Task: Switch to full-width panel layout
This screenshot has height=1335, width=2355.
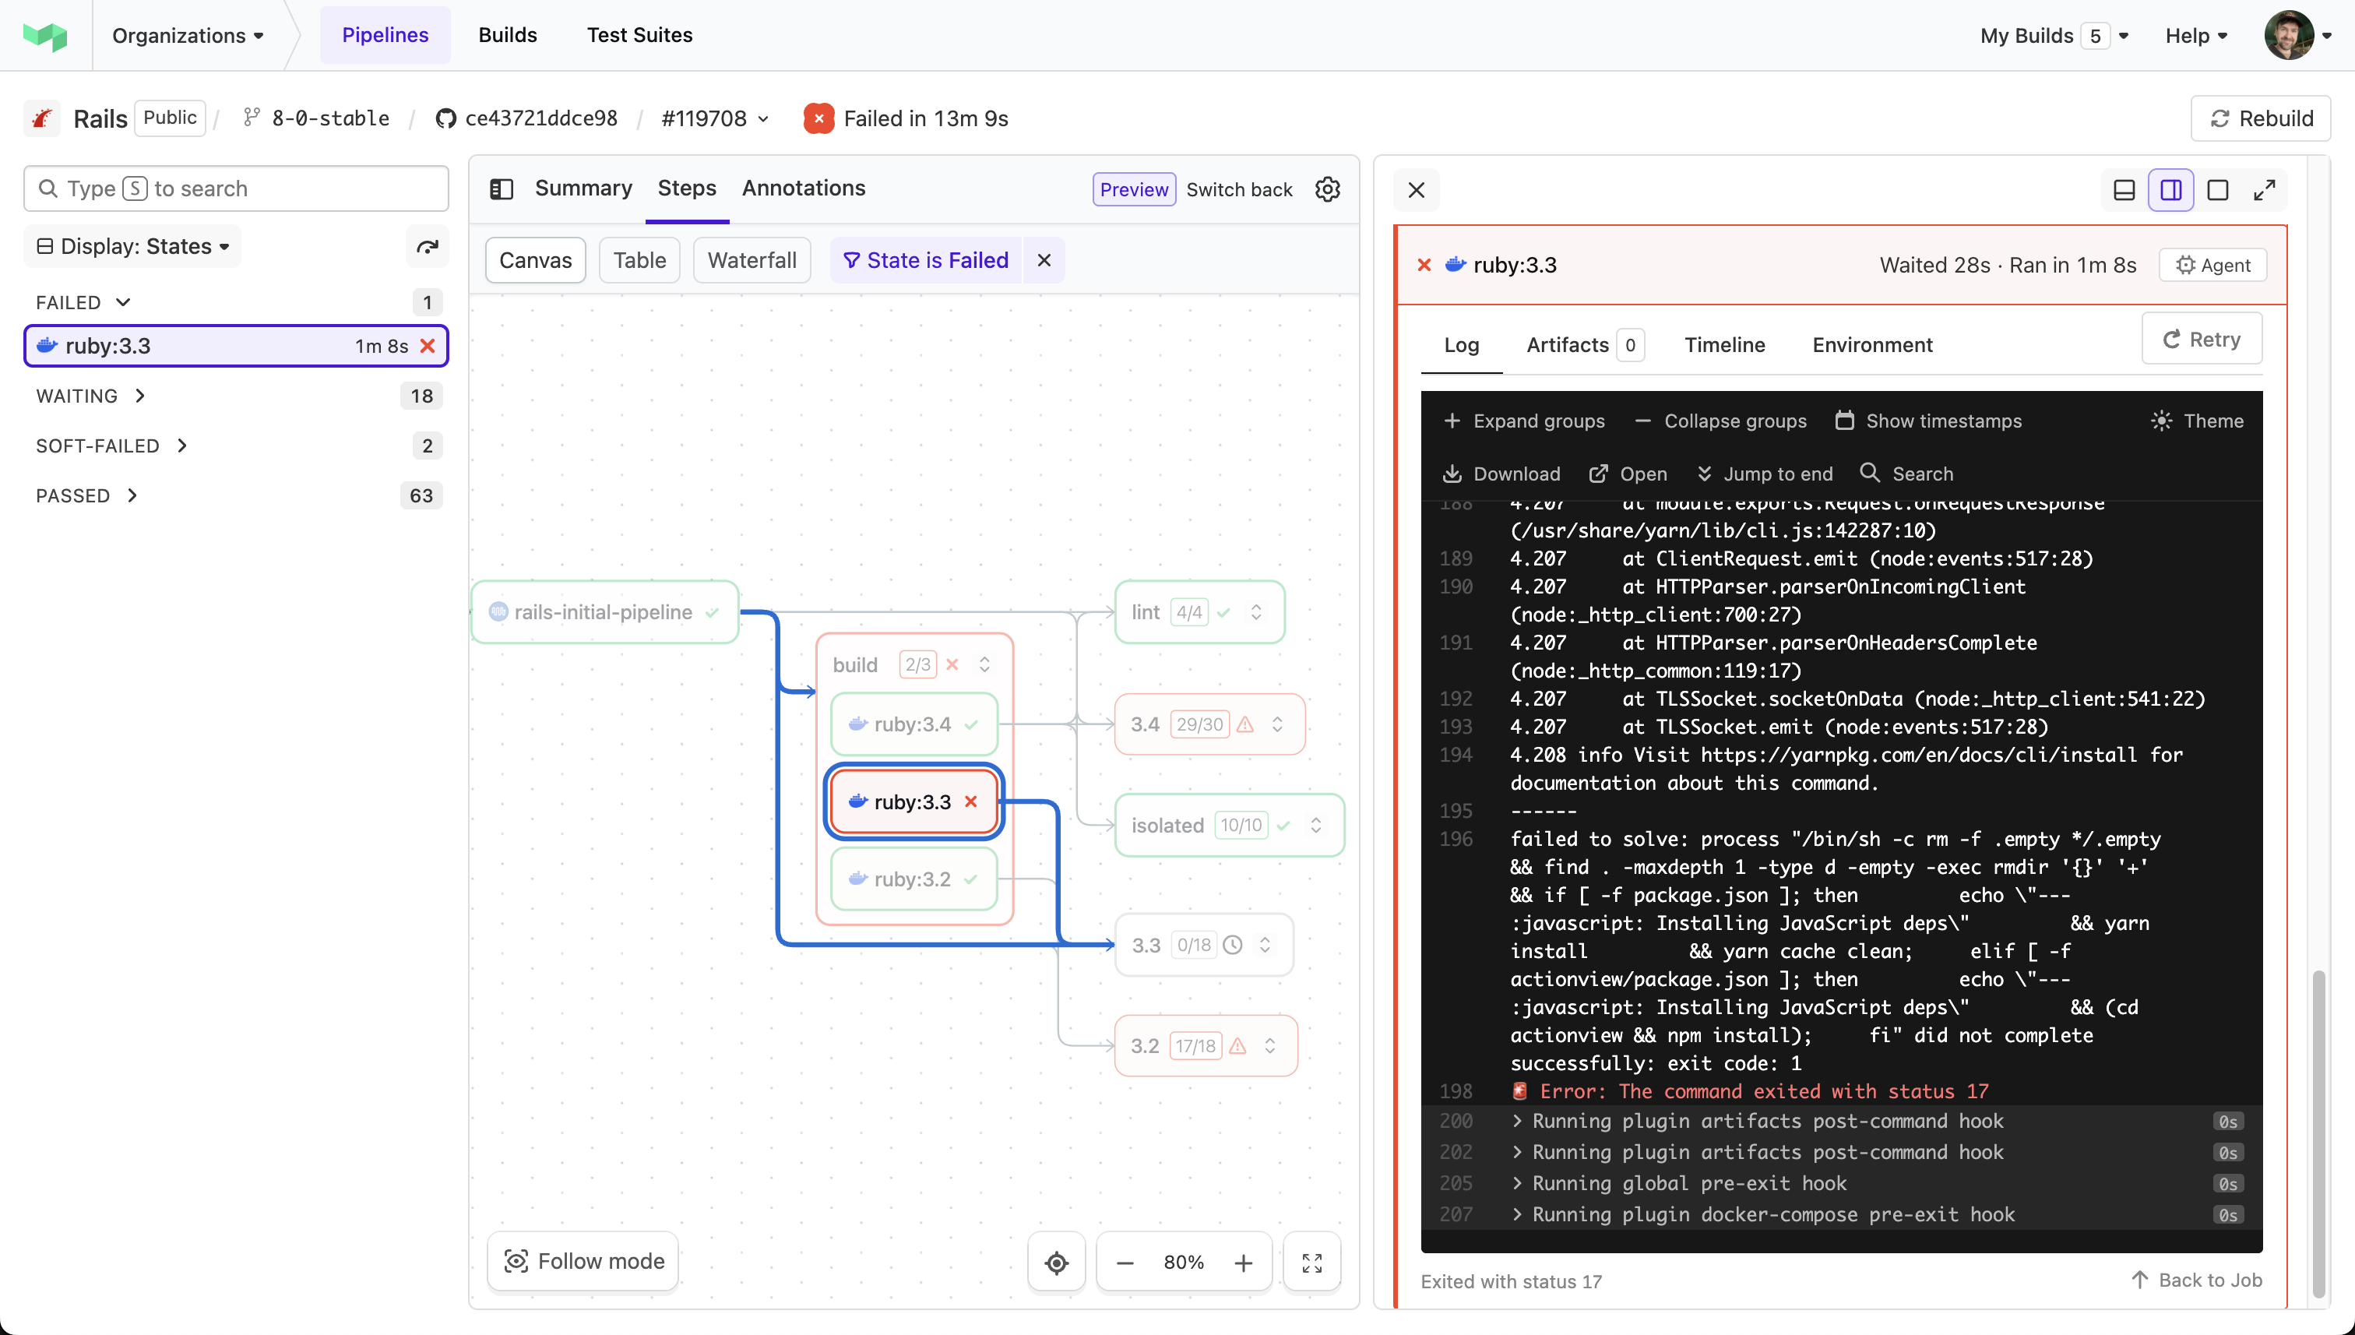Action: (x=2219, y=190)
